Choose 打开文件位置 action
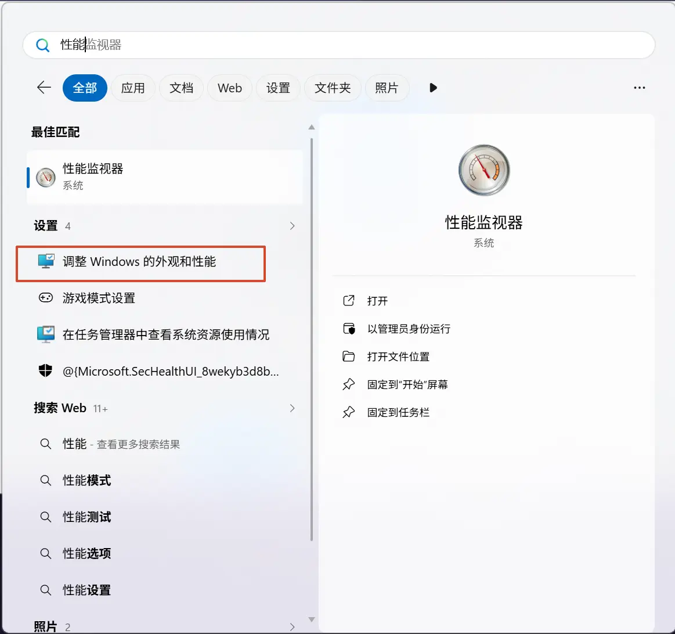The height and width of the screenshot is (634, 675). coord(398,356)
